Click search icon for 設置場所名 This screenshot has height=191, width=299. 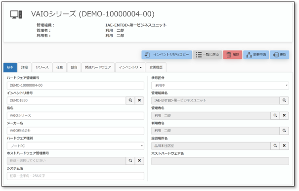pyautogui.click(x=275, y=145)
